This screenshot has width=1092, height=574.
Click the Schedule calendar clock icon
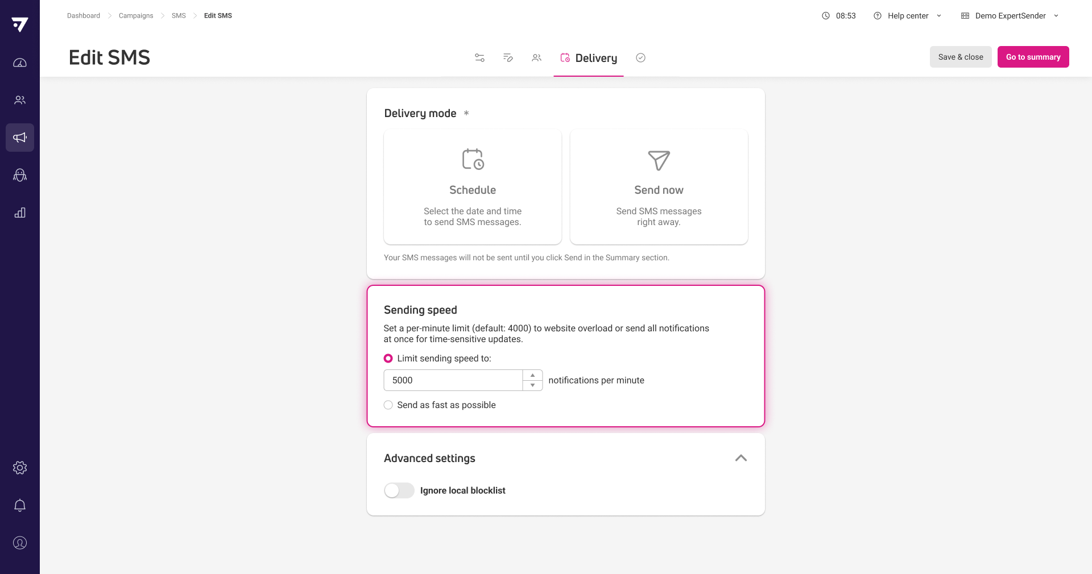pos(473,159)
